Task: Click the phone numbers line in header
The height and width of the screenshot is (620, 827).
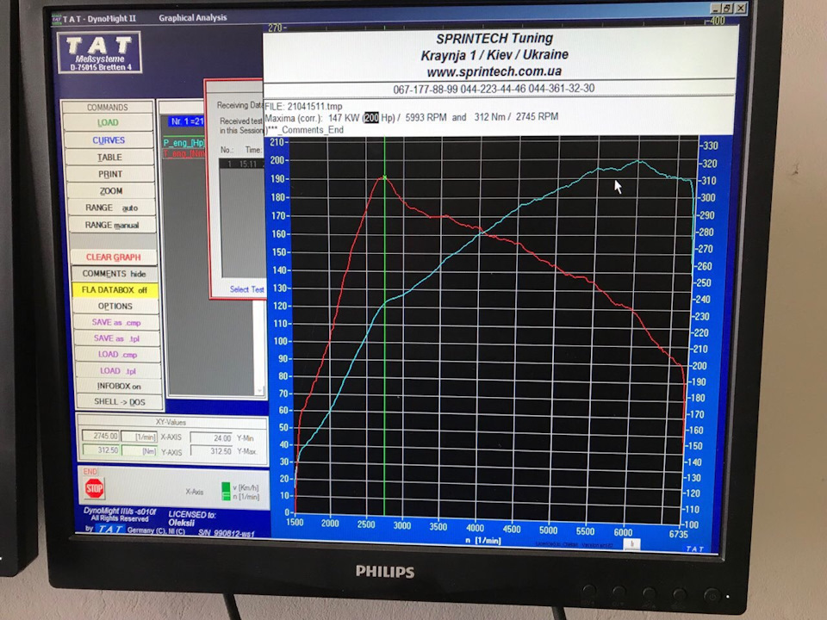Action: tap(494, 89)
